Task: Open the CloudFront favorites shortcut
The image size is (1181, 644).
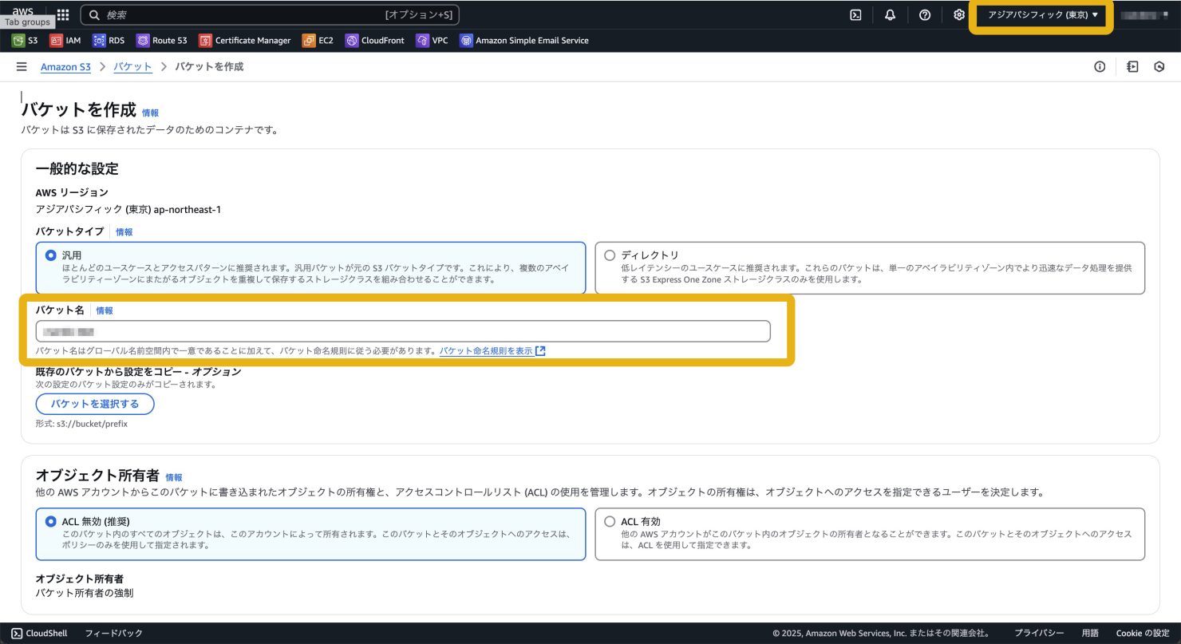Action: tap(375, 40)
